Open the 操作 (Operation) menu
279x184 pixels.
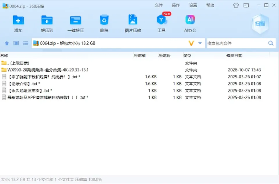pyautogui.click(x=176, y=5)
